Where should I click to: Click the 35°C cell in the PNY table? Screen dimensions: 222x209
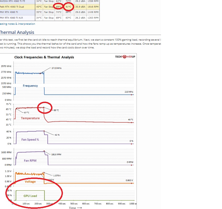(x=39, y=12)
